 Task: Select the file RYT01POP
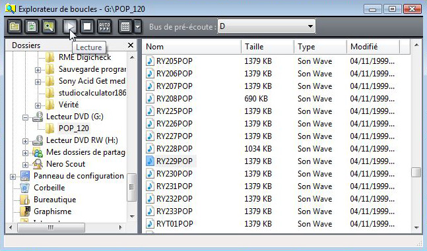coord(174,224)
